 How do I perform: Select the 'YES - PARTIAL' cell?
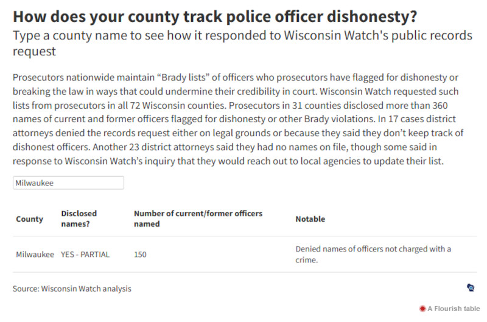click(85, 255)
